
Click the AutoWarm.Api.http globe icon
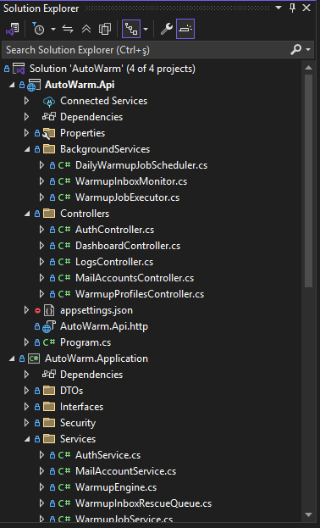tap(49, 326)
